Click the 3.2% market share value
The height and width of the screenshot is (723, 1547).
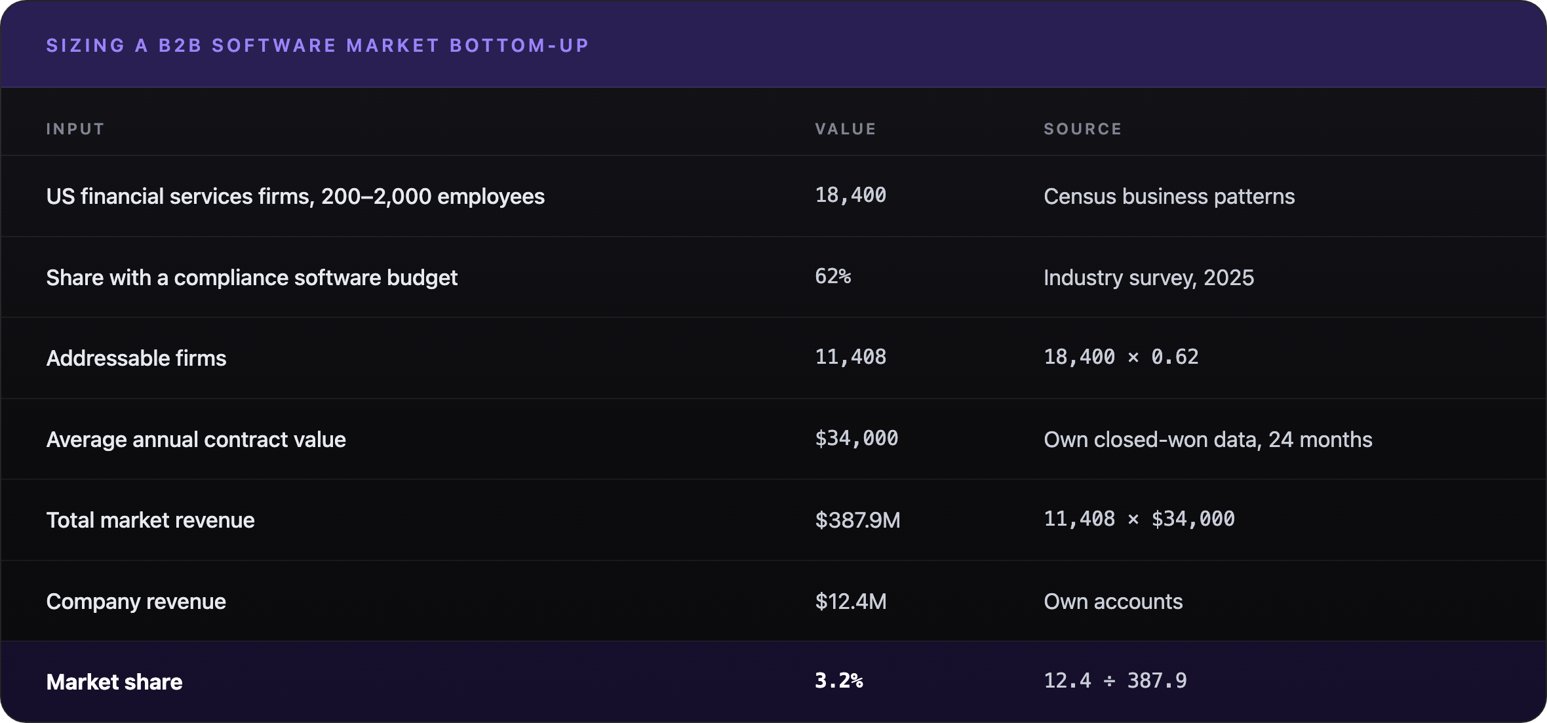click(838, 681)
